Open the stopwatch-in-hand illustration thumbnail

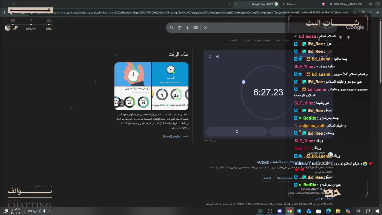point(133,74)
